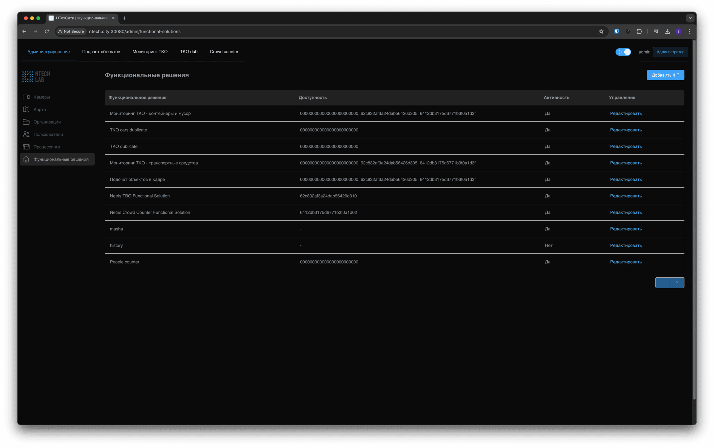Click the Users (Пользователи) sidebar icon

click(26, 134)
